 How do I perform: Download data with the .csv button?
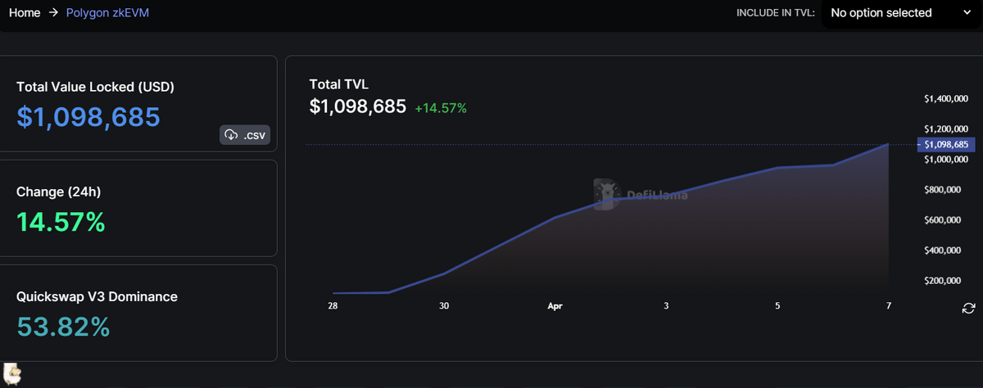click(245, 135)
